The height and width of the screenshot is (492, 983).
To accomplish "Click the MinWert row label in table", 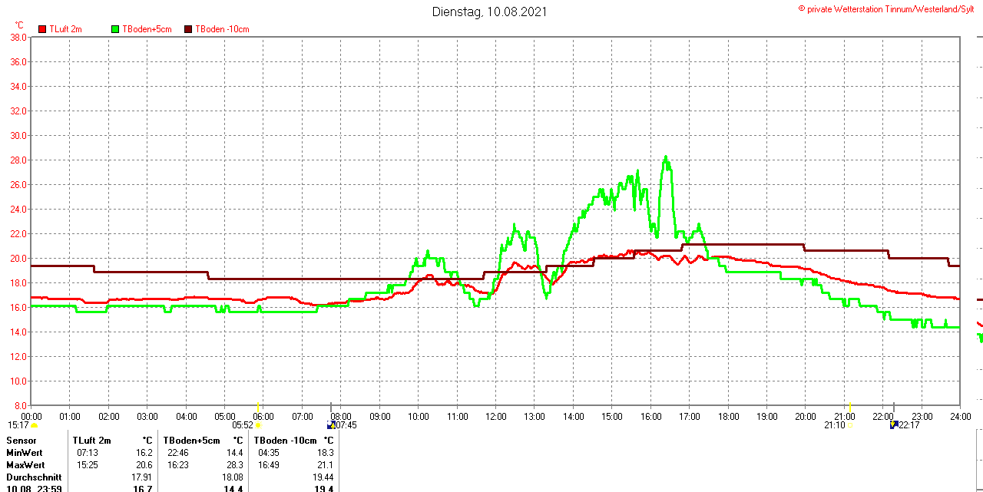I will pyautogui.click(x=25, y=453).
